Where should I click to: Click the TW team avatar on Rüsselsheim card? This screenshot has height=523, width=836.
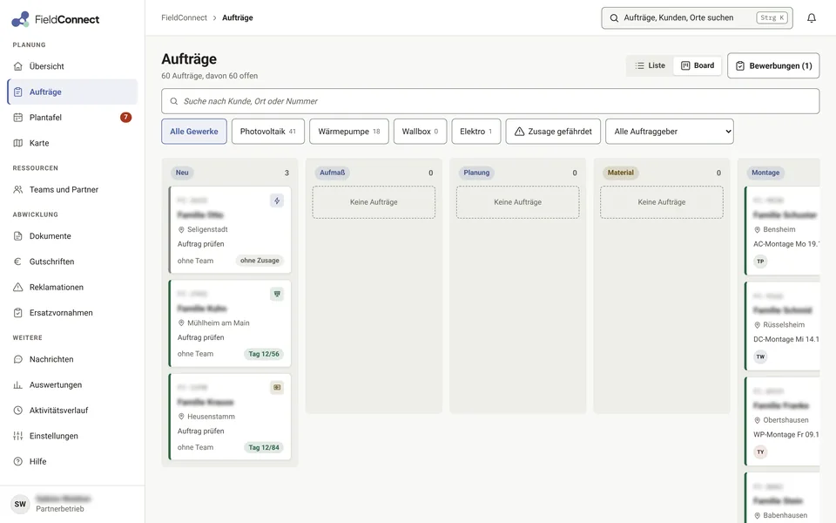click(x=760, y=357)
